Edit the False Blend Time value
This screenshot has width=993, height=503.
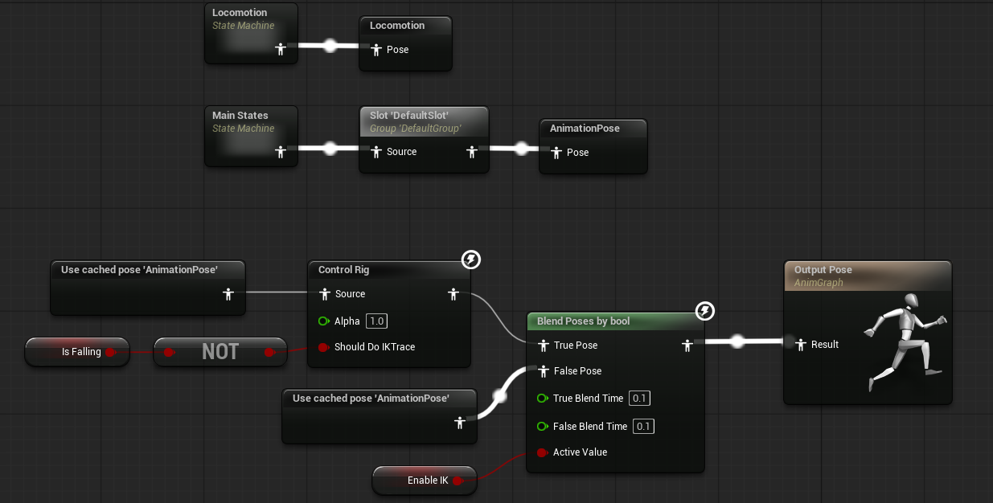643,427
